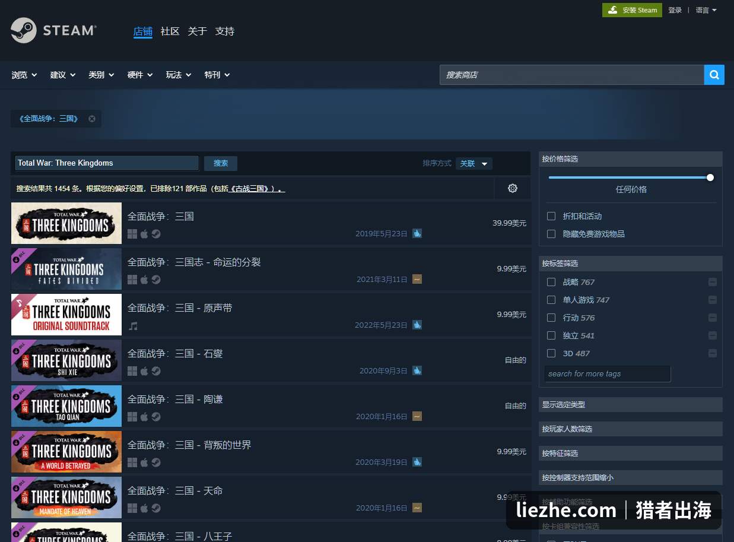Screen dimensions: 734x542
Task: Exclude the 独立 tag with minus icon
Action: 713,335
